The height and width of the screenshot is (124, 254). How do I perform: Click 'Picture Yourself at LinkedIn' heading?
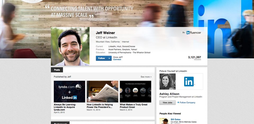coord(173,71)
